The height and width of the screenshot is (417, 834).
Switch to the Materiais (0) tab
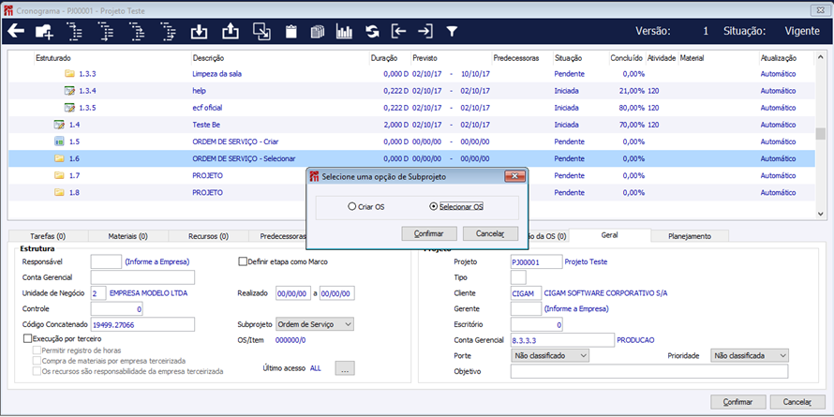click(128, 236)
